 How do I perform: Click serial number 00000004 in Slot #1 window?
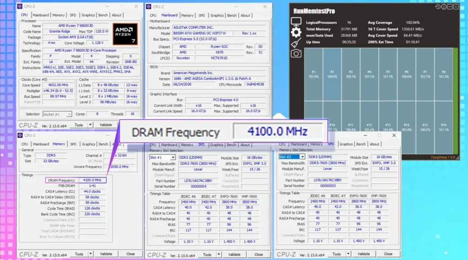[198, 186]
